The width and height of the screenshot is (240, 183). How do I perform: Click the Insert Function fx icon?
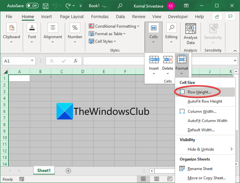[76, 61]
